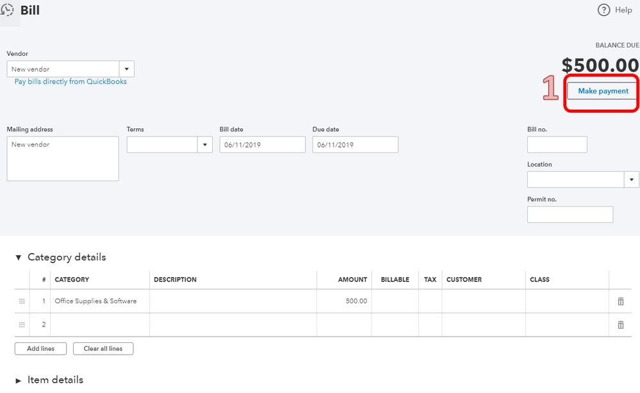Collapse the Category details section

click(x=18, y=257)
